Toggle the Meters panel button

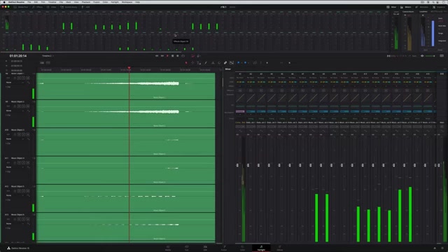pos(405,7)
